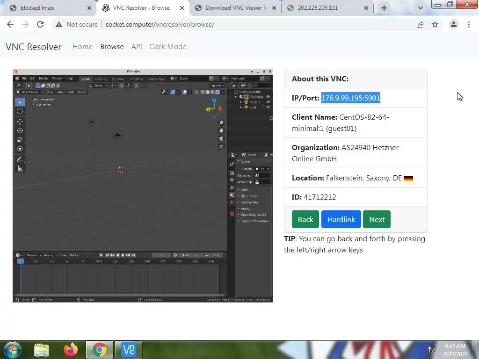The image size is (479, 359).
Task: Open the tab search dropdown arrow
Action: coord(421,8)
